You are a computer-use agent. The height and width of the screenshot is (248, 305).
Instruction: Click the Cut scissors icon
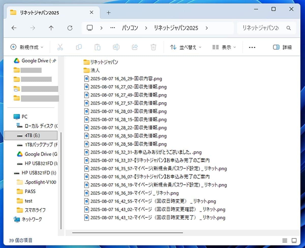click(60, 47)
